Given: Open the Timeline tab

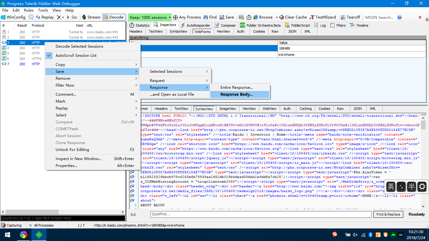Looking at the screenshot, I should tap(359, 25).
